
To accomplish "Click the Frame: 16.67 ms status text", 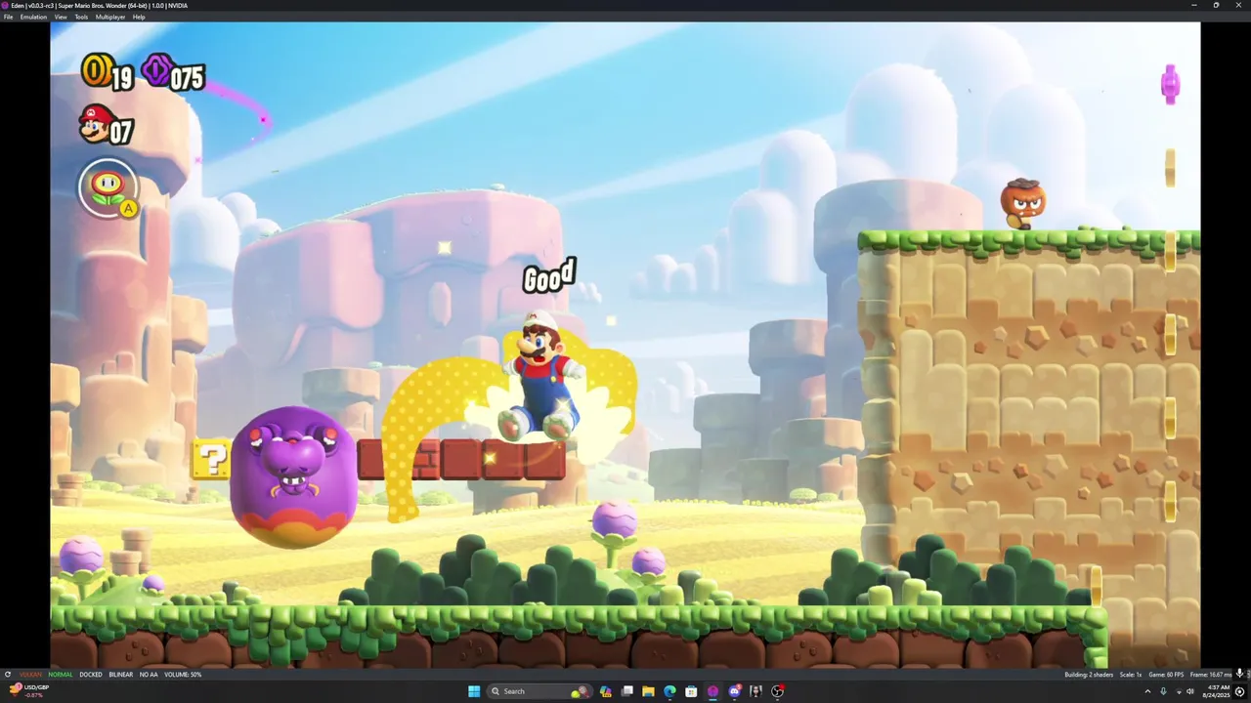I will 1211,675.
